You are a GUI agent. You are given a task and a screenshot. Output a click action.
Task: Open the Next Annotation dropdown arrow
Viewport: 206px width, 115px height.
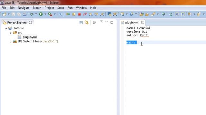(194, 14)
